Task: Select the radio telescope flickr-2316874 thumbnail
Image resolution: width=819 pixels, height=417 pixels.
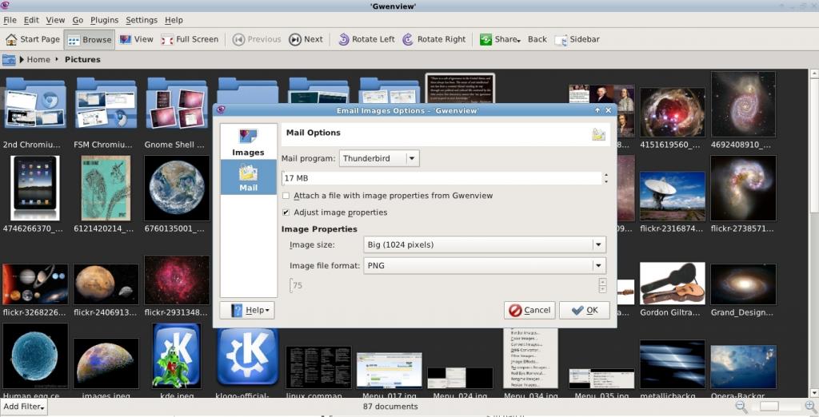Action: point(672,197)
